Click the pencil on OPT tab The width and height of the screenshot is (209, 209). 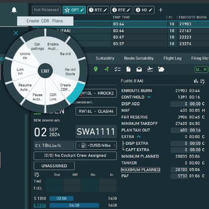(x=82, y=10)
